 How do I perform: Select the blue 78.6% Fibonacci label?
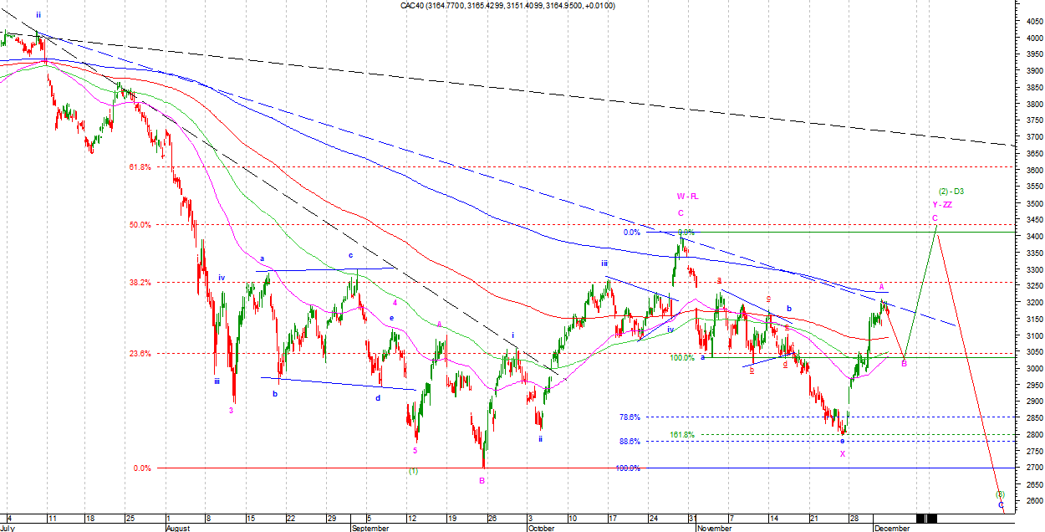630,417
